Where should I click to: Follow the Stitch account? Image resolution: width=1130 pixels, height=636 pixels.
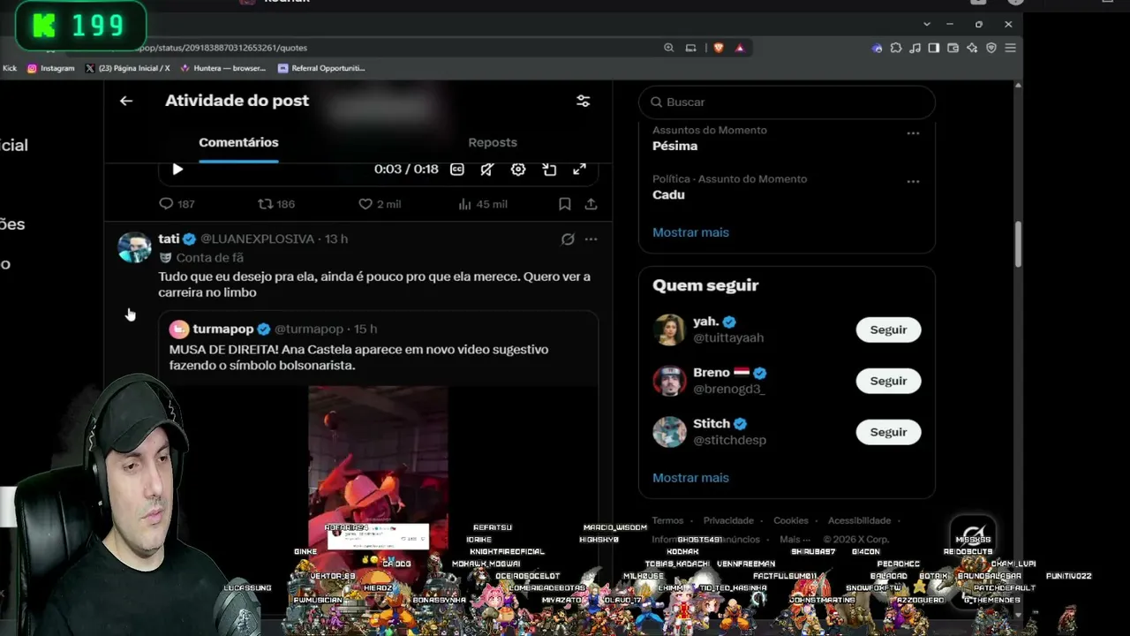pos(888,432)
